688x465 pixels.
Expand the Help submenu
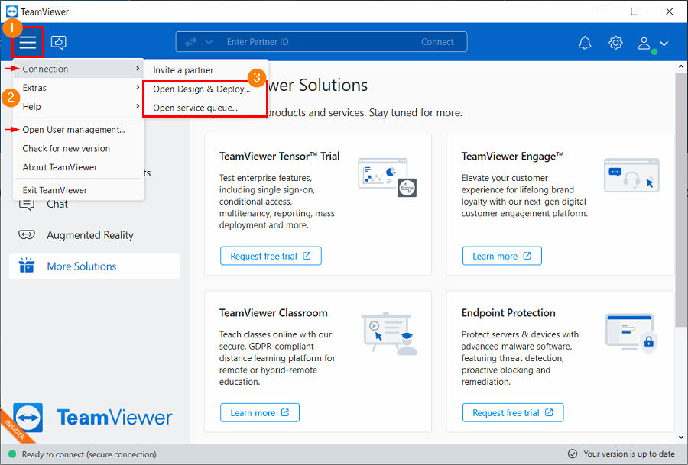[x=79, y=106]
